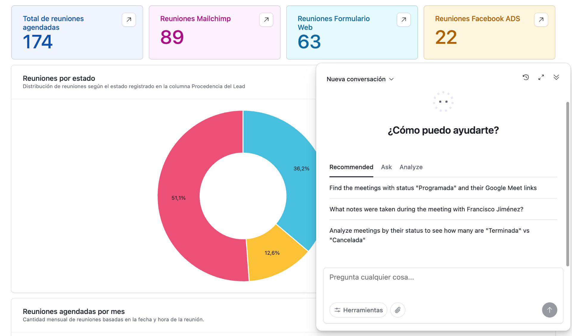Click the yellow 12,6% donut segment
The image size is (572, 336).
pos(272,253)
